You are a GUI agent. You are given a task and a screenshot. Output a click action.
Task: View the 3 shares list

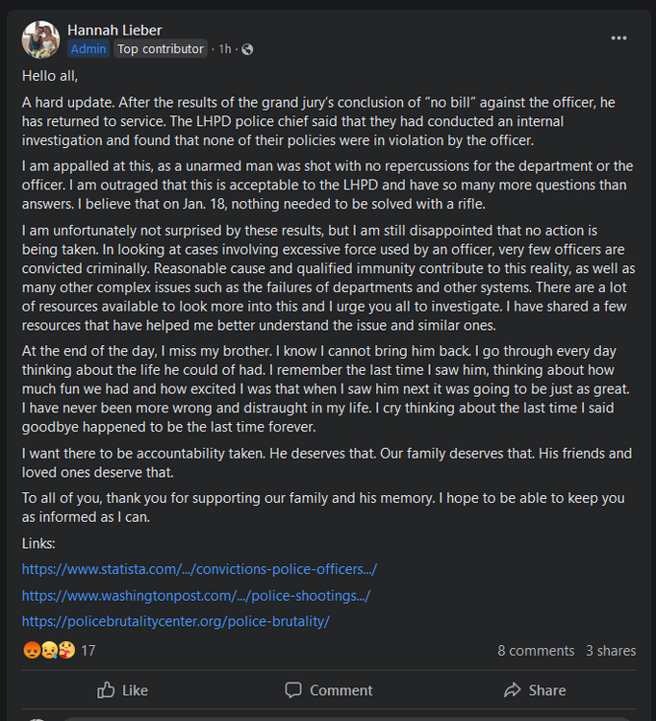(611, 651)
